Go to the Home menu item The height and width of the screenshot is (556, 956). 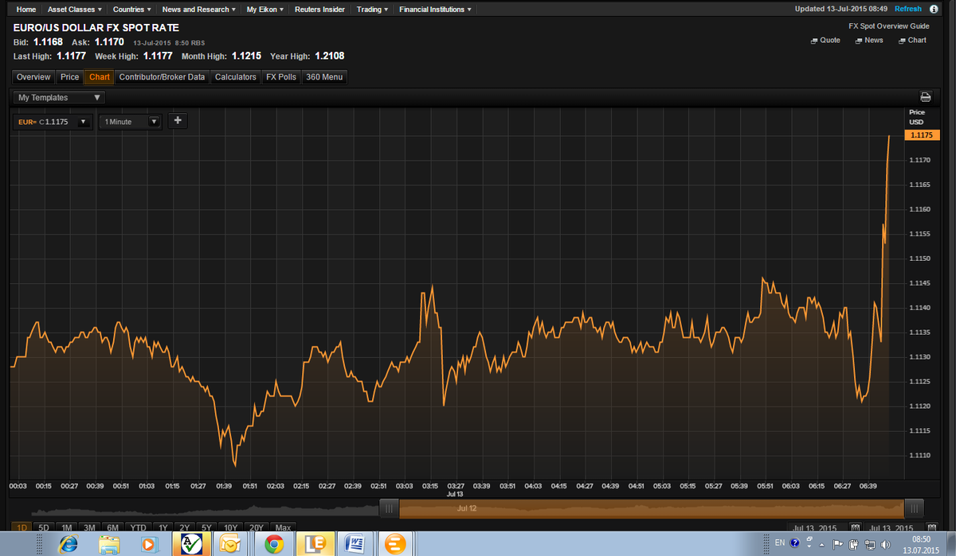pyautogui.click(x=26, y=10)
